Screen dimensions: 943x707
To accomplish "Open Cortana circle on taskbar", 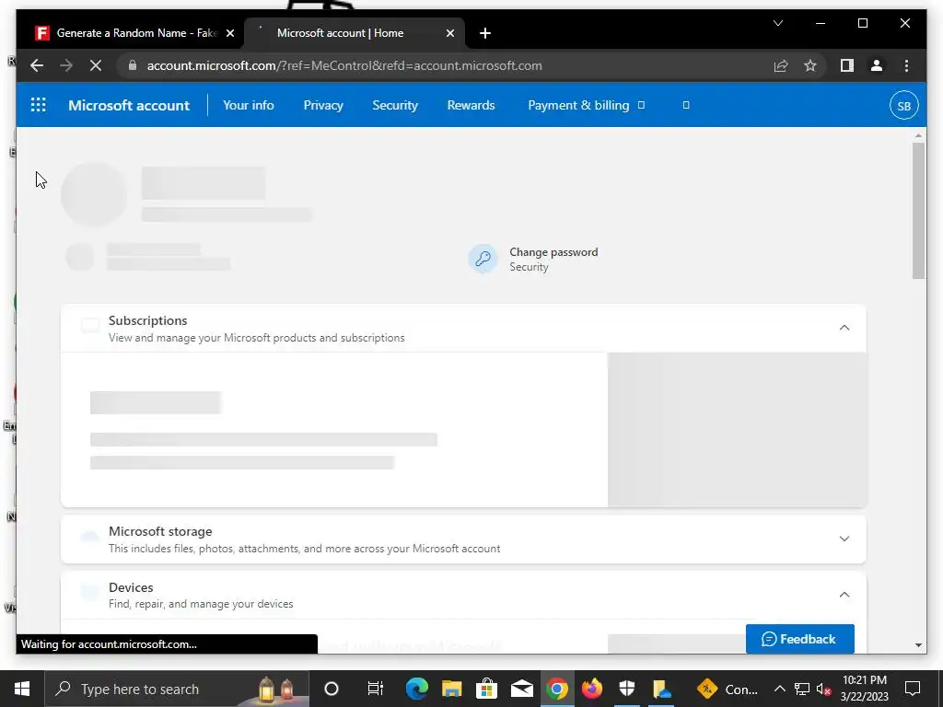I will 332,689.
